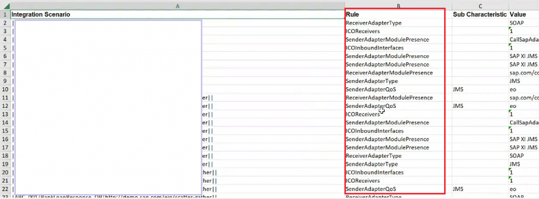Click value 'JMS' in row 9

(515, 81)
